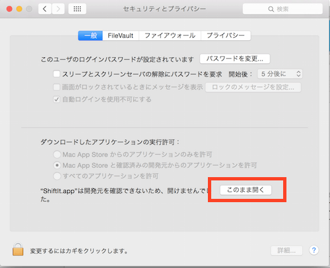Click the lock icon to make changes
The width and height of the screenshot is (330, 268).
tap(18, 250)
